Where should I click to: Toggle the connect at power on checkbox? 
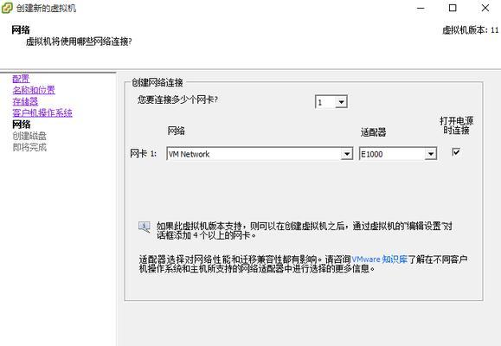coord(456,151)
